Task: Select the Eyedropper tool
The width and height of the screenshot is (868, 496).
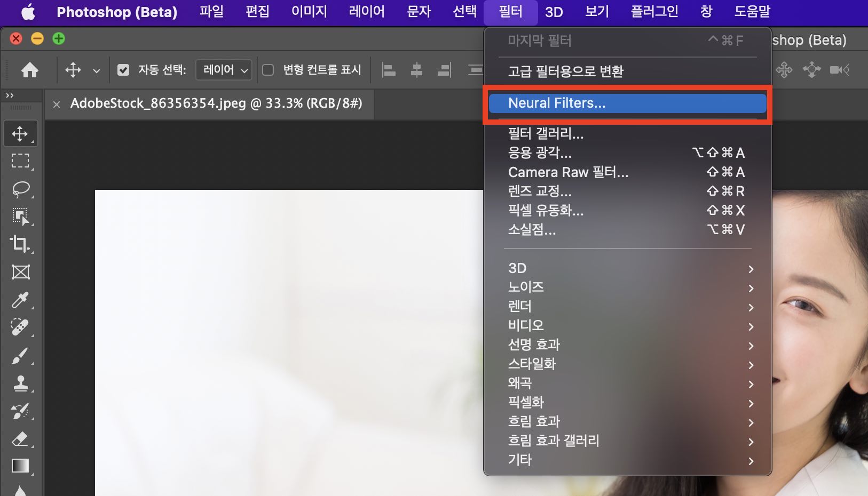Action: pyautogui.click(x=20, y=300)
